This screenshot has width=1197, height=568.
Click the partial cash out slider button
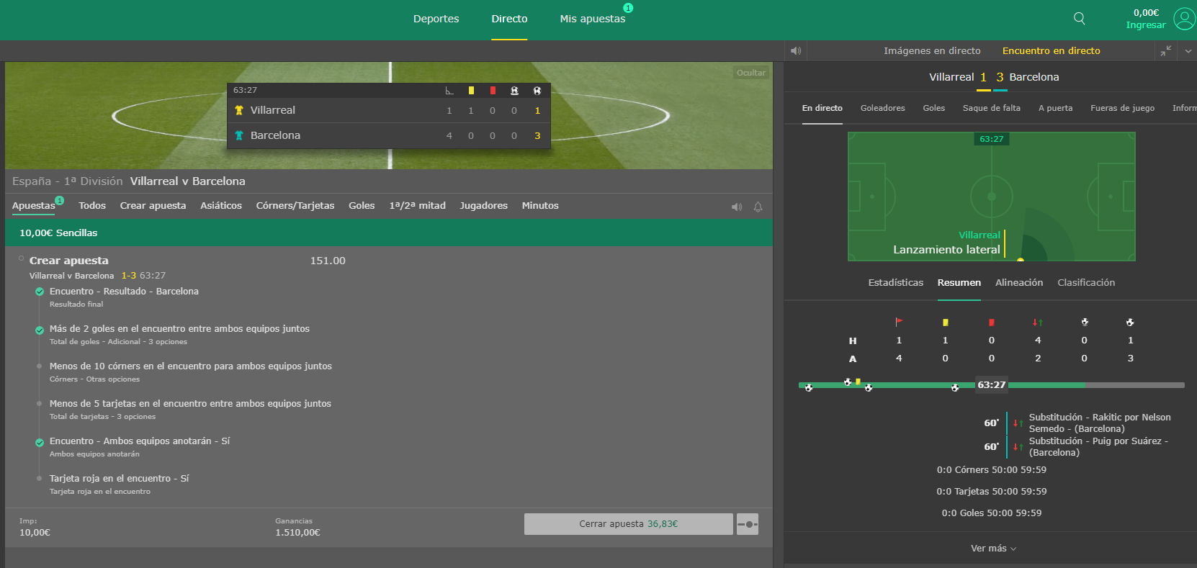pyautogui.click(x=748, y=524)
